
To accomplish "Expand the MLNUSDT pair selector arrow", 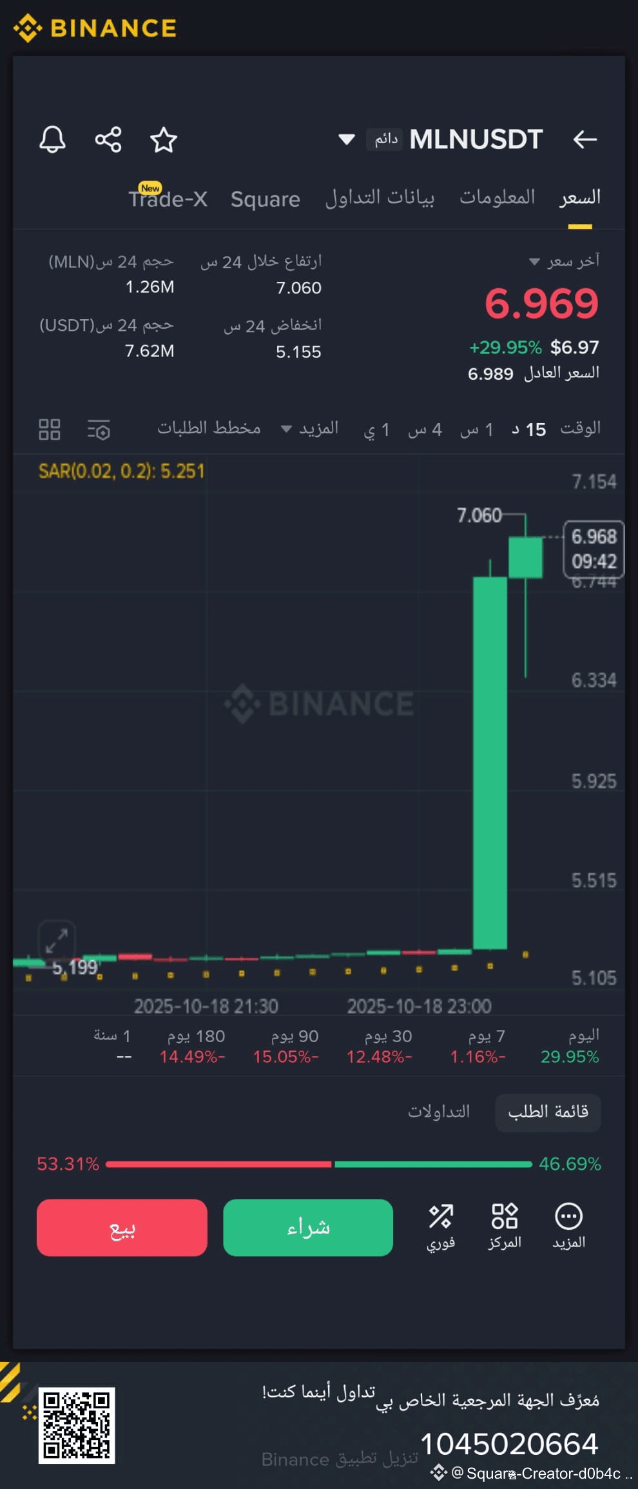I will pos(347,139).
